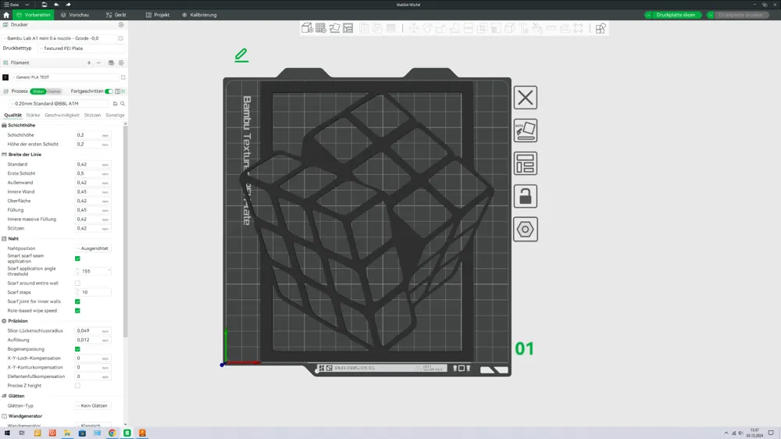Open the Datei menu dropdown arrow
Viewport: 781px width, 439px height.
click(27, 5)
